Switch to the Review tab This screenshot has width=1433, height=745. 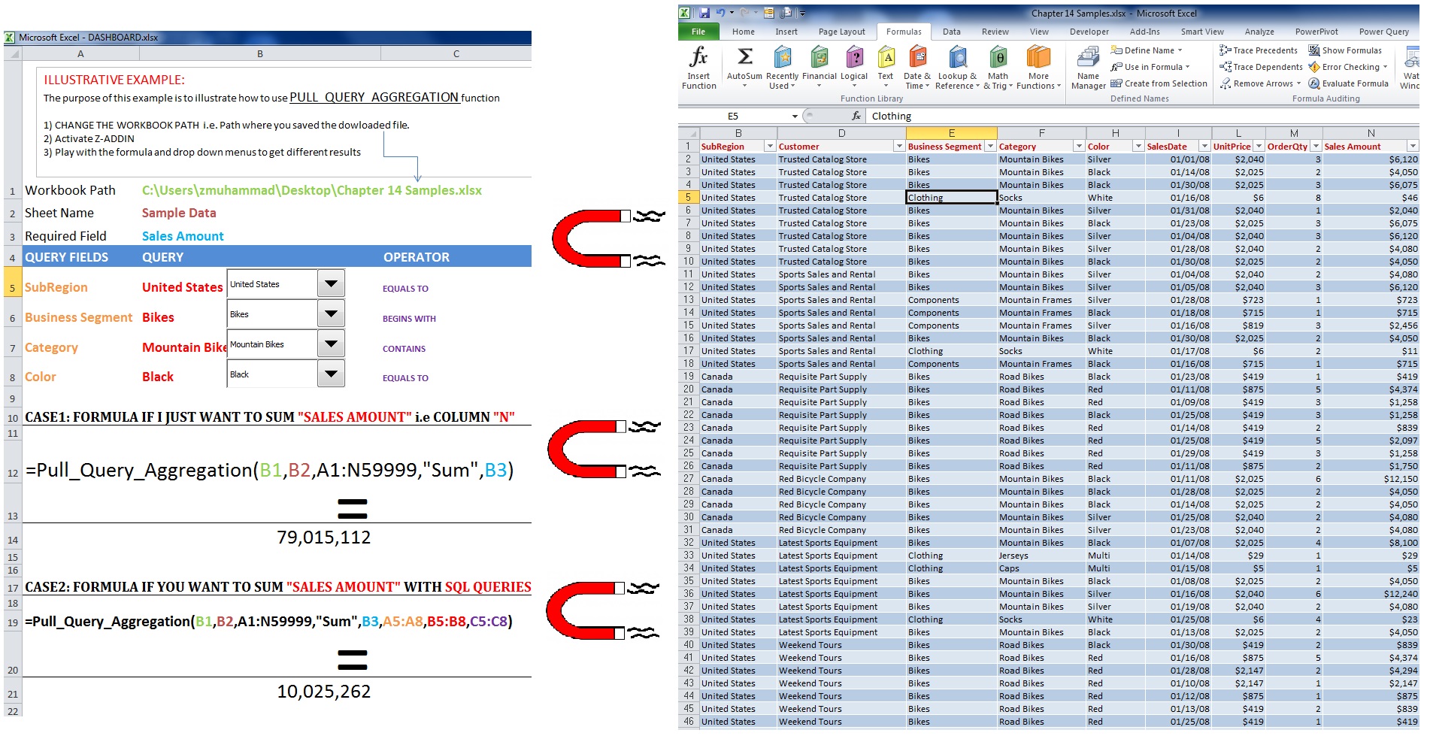pyautogui.click(x=995, y=32)
